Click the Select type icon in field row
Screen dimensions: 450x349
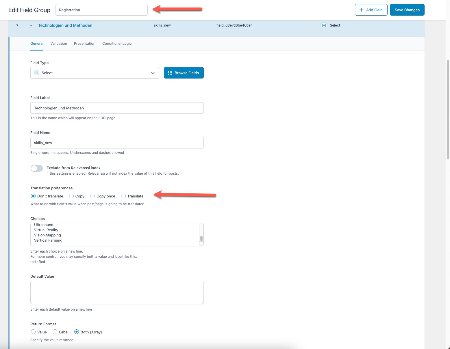324,26
